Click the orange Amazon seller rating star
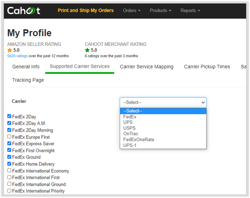Viewport: 250px width, 198px height. point(9,50)
